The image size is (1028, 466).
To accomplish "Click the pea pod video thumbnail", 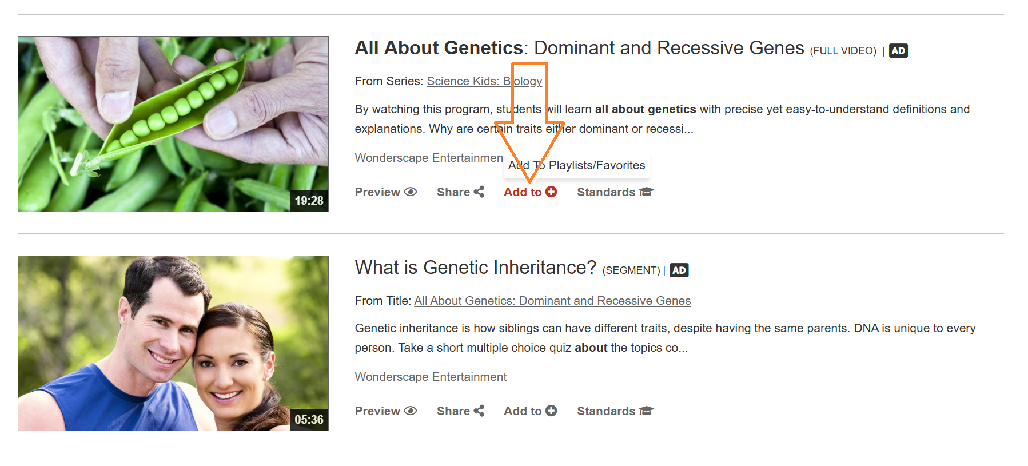I will [x=173, y=124].
